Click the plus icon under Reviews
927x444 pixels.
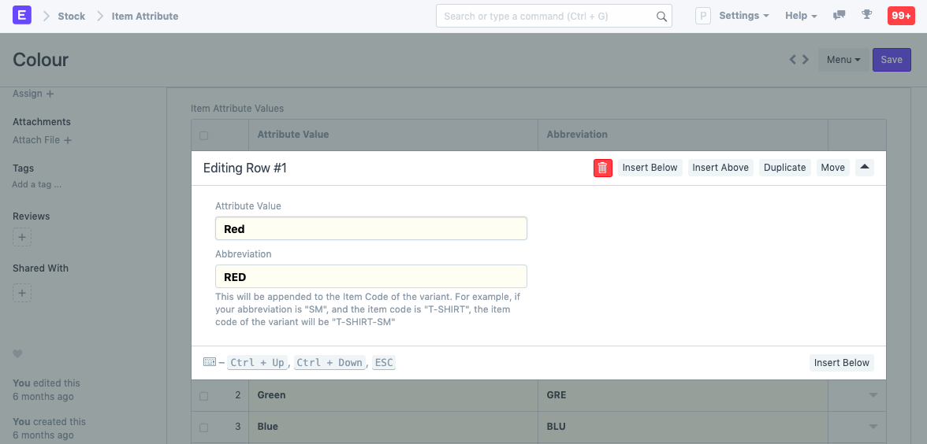[x=22, y=237]
